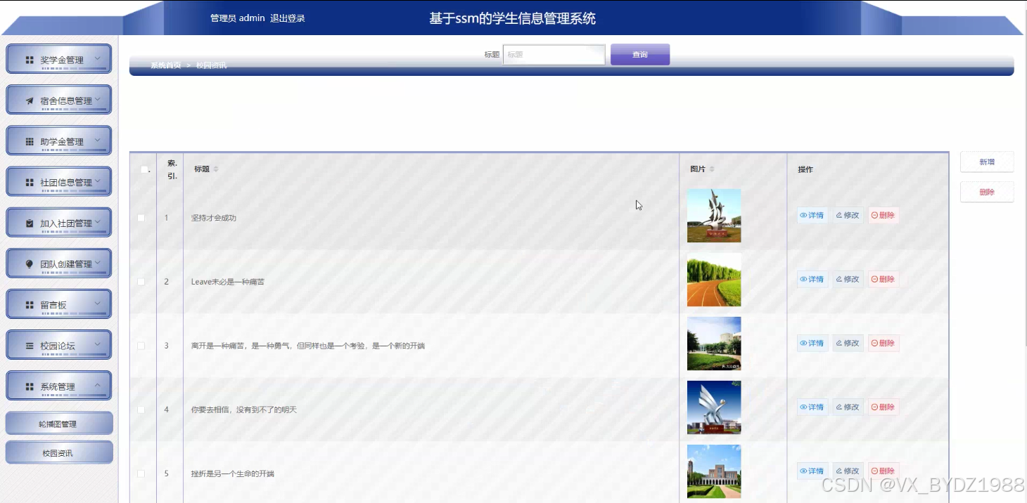The width and height of the screenshot is (1027, 503).
Task: Click the 操作 column header
Action: tap(805, 169)
